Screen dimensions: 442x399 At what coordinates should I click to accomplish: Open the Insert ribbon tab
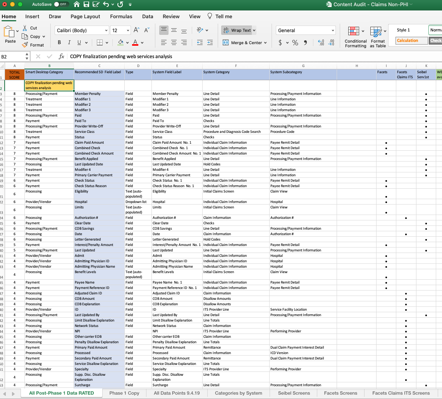coord(32,16)
